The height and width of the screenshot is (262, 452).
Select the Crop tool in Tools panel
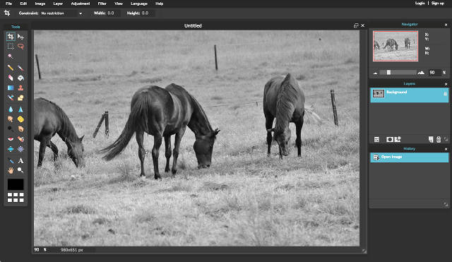(11, 37)
